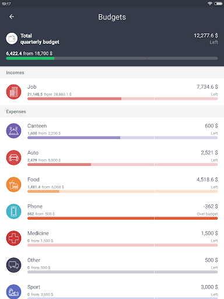Open the Canteen expense label

pyautogui.click(x=37, y=126)
